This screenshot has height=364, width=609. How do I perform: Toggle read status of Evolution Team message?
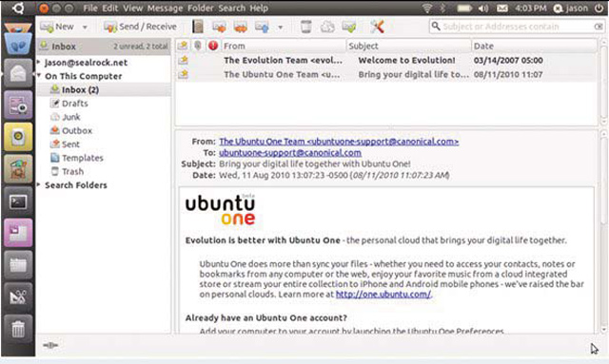(183, 60)
